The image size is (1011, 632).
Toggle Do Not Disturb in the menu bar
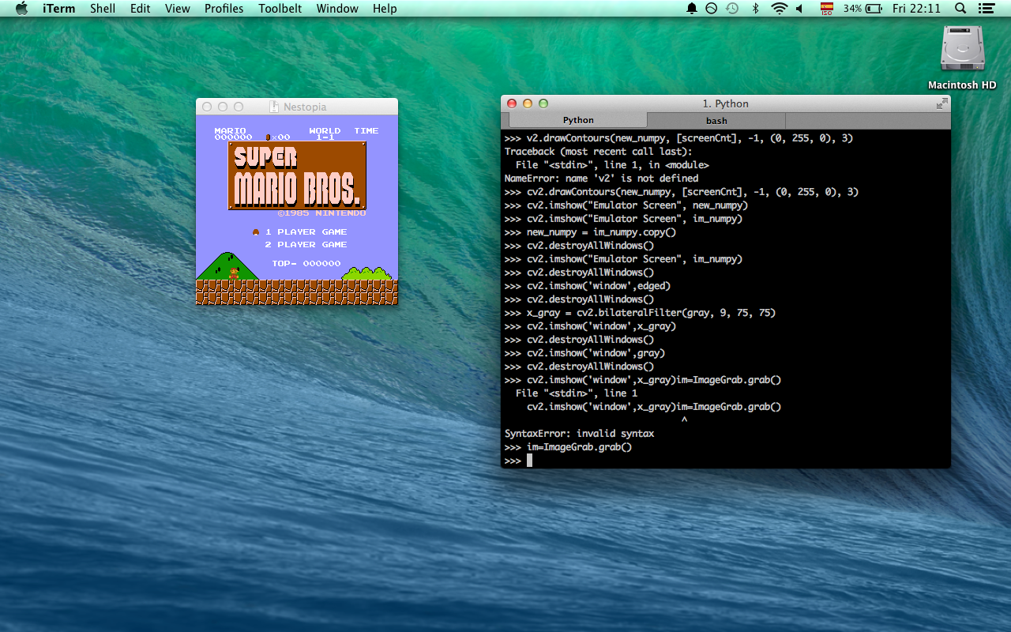[711, 9]
